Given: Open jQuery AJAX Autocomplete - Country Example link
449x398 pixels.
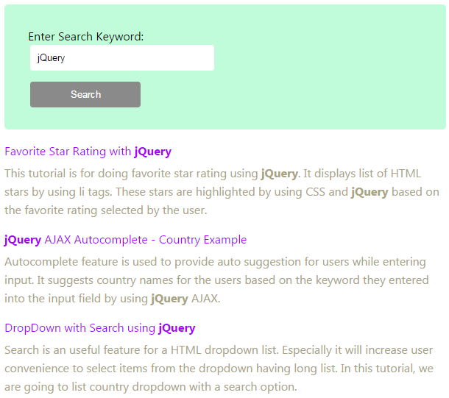Looking at the screenshot, I should pos(125,240).
